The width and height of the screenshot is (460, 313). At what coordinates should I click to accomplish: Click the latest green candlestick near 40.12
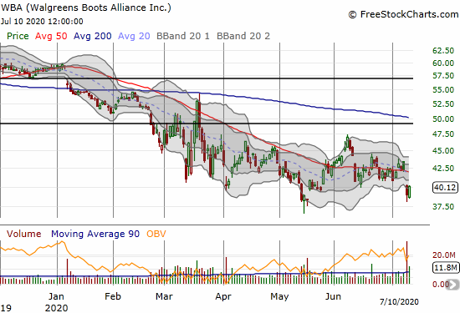click(410, 192)
